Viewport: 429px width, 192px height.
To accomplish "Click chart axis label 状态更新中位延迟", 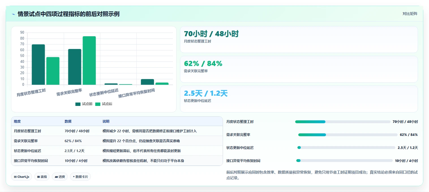I will click(104, 92).
